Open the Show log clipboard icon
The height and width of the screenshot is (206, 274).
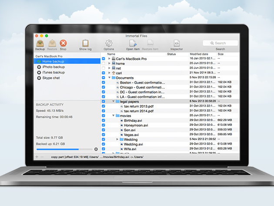coord(85,43)
